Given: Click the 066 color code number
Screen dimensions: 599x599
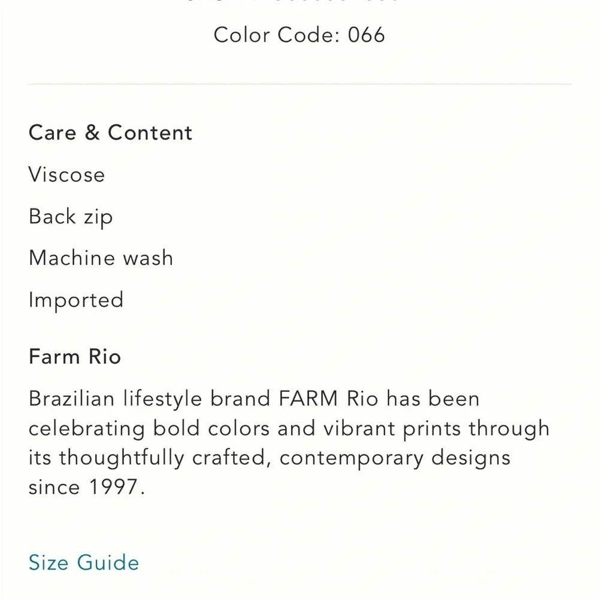Looking at the screenshot, I should tap(366, 35).
